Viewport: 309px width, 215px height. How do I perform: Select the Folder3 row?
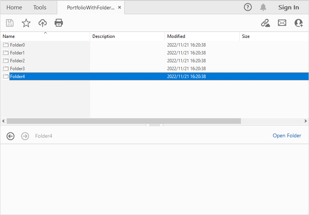pyautogui.click(x=154, y=68)
